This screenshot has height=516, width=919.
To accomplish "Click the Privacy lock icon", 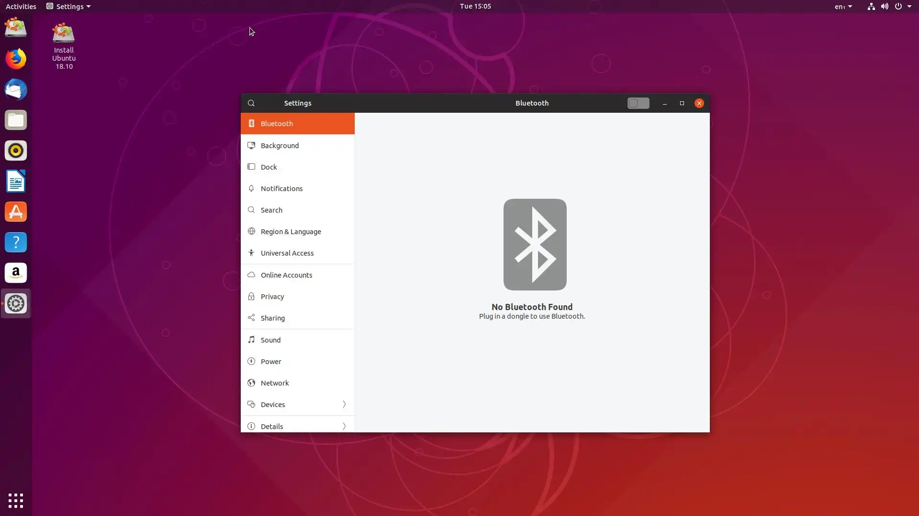I will tap(251, 296).
